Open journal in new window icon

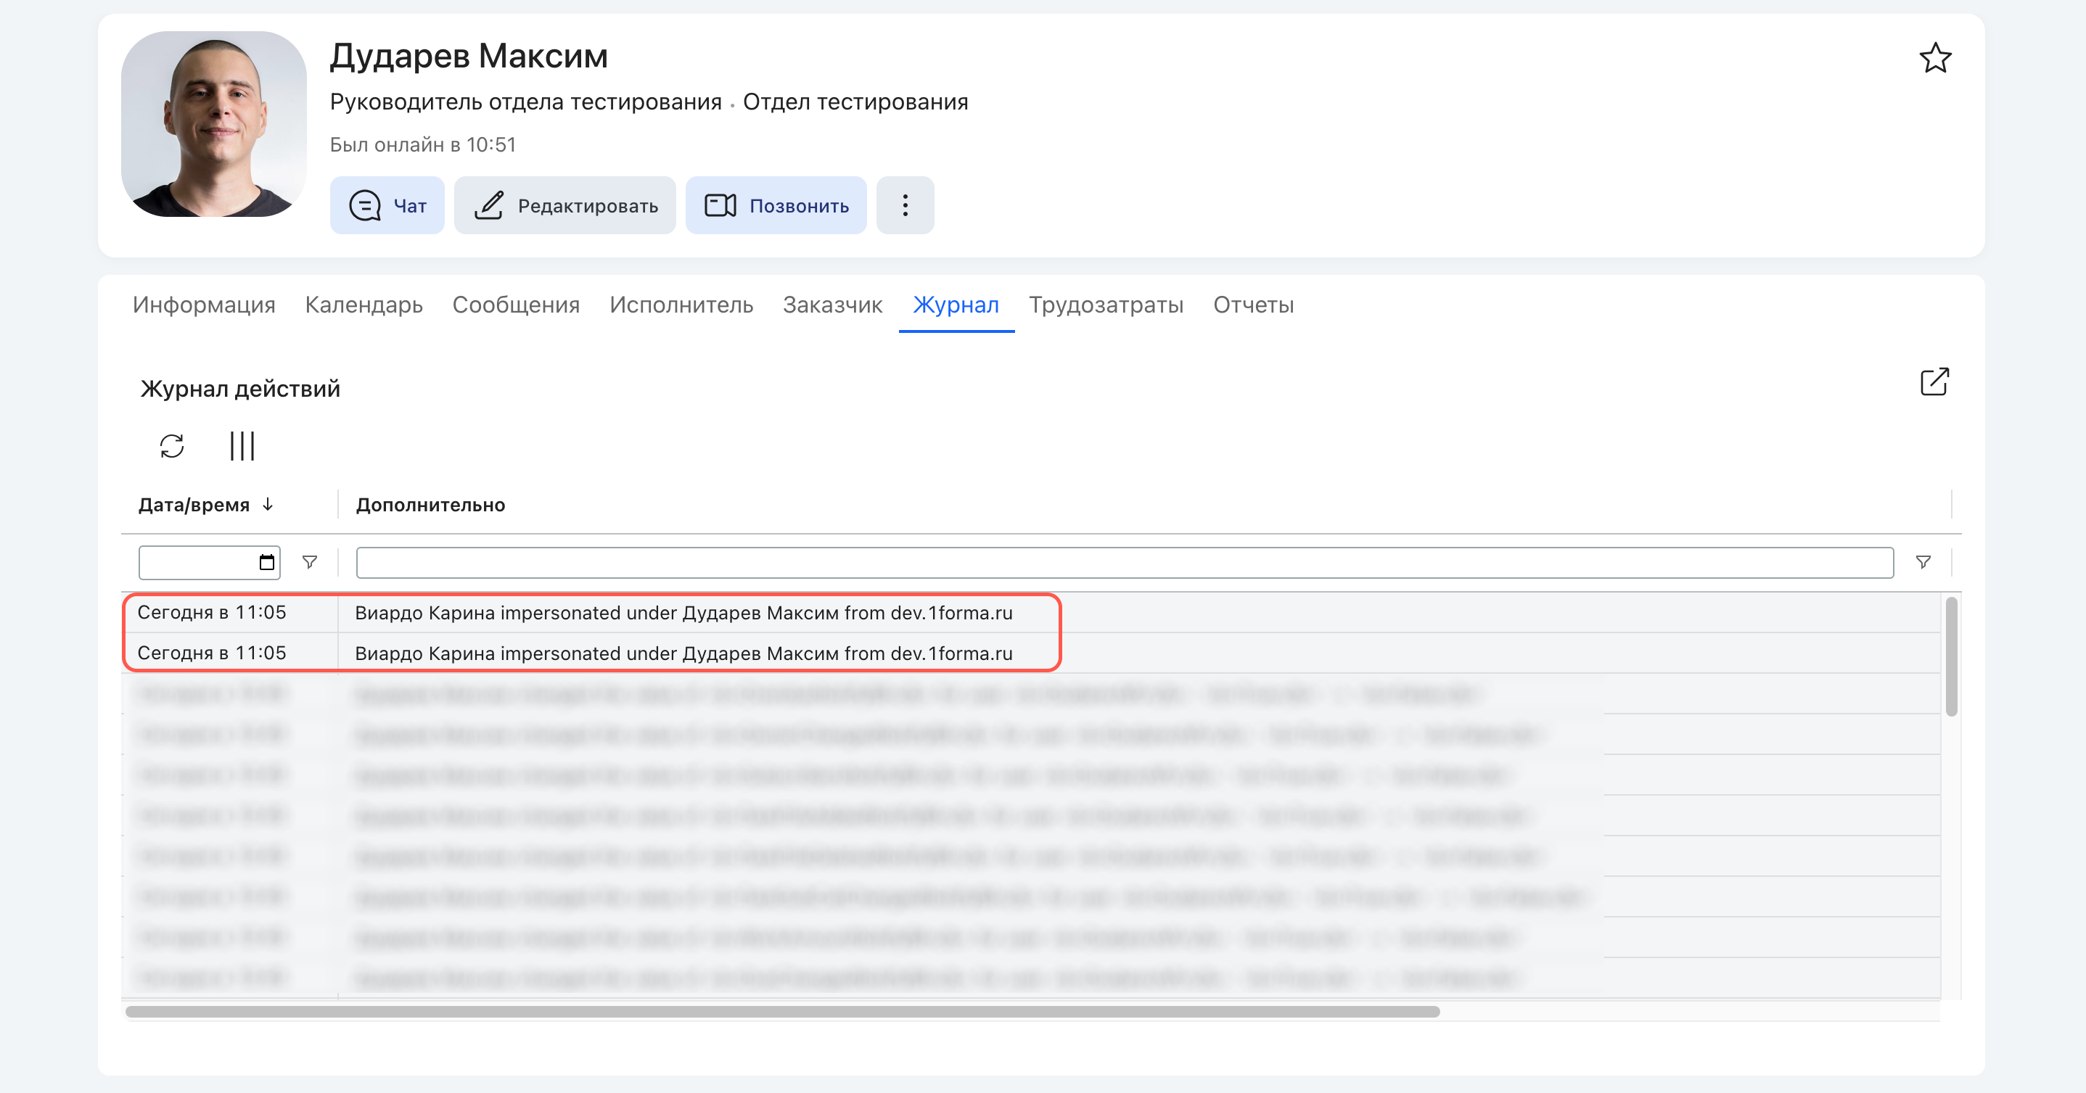tap(1934, 381)
